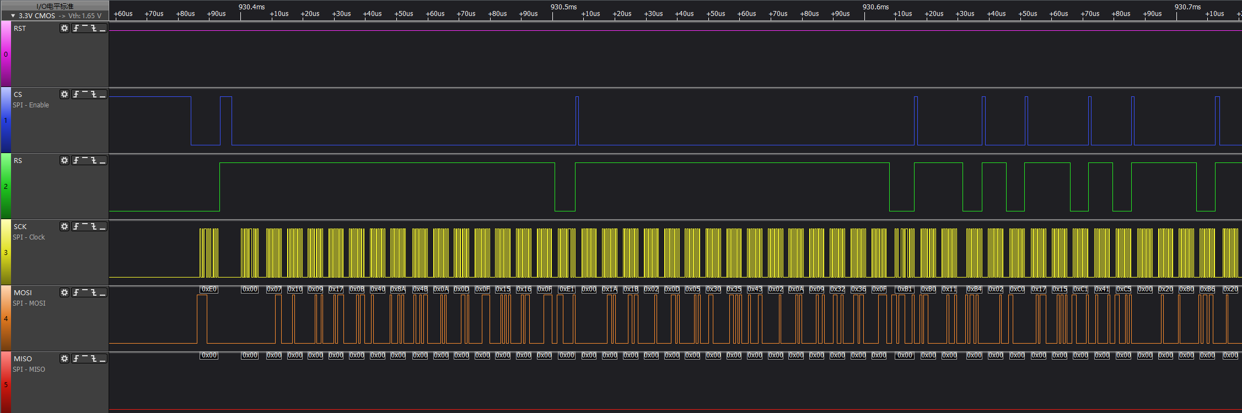
Task: Click the decoded MOSI byte 0x1A
Action: tap(610, 289)
